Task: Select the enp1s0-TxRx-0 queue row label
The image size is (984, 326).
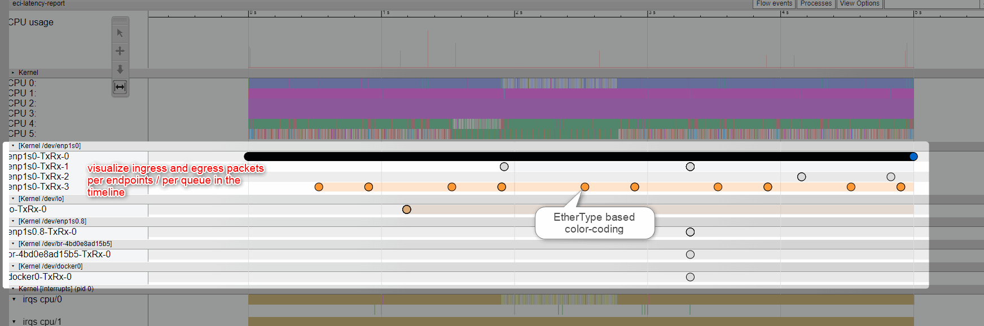Action: (x=39, y=157)
